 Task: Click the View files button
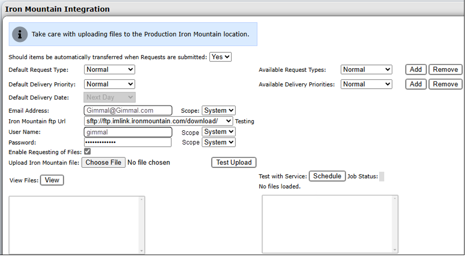click(52, 181)
